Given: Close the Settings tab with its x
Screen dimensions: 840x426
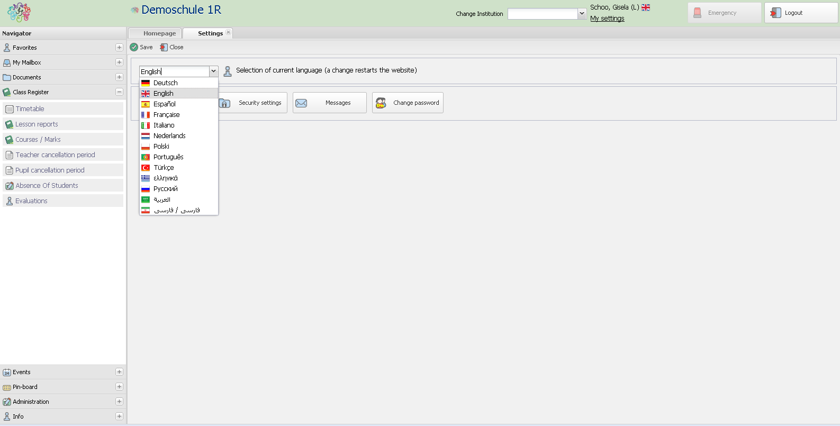Looking at the screenshot, I should point(228,32).
